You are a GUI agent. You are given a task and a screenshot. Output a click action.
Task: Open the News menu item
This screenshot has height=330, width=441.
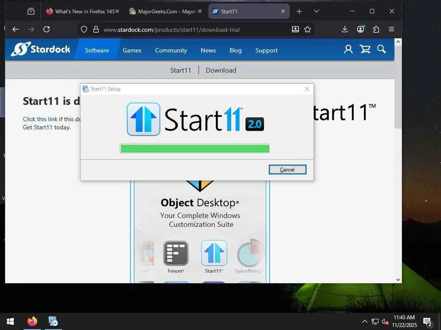click(x=208, y=50)
